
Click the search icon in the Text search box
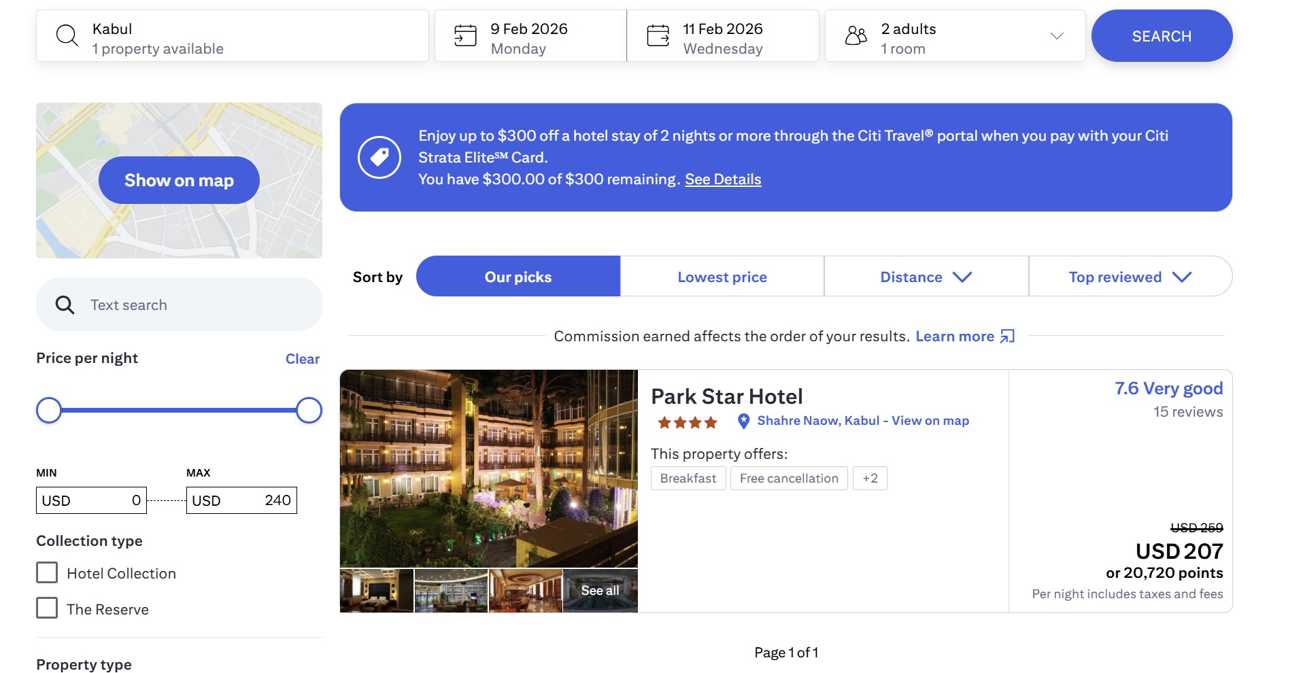pos(65,305)
